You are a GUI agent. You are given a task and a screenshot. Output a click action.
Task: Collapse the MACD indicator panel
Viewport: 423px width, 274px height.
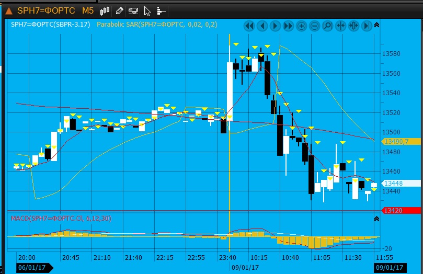377,218
